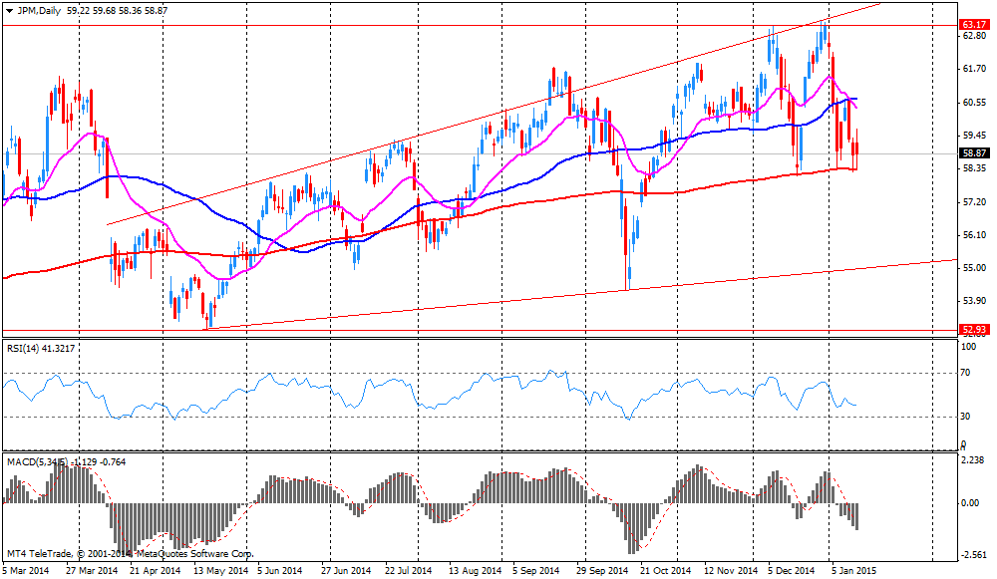Click the RSI(14) 41.3217 indicator label
Screen dimensions: 997x579
41,348
